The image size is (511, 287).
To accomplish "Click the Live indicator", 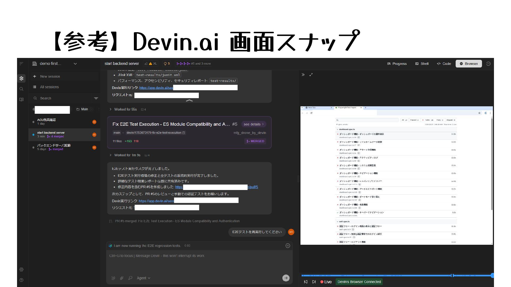I will click(x=326, y=282).
